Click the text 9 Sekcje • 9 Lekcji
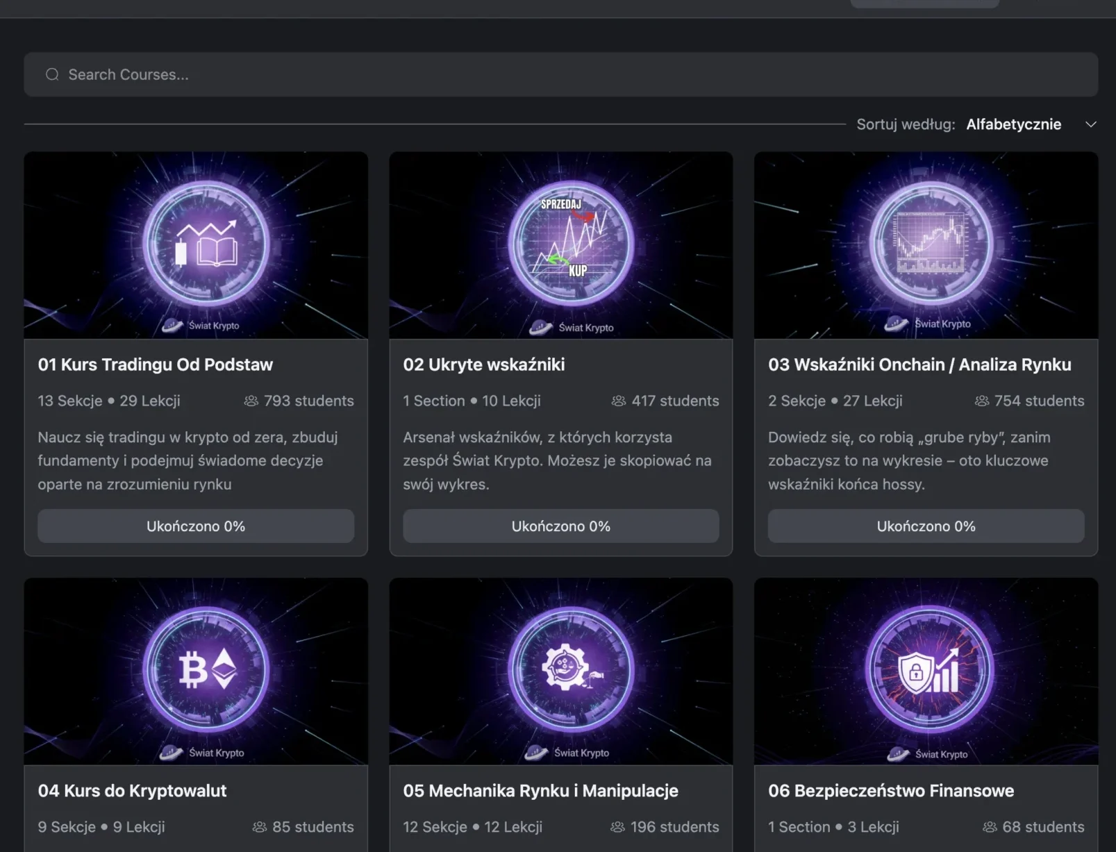 [x=101, y=827]
